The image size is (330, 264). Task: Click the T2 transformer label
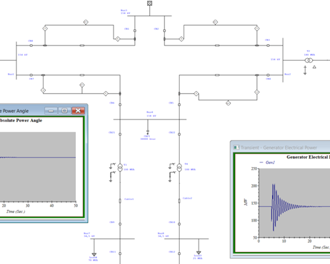[x=308, y=51]
